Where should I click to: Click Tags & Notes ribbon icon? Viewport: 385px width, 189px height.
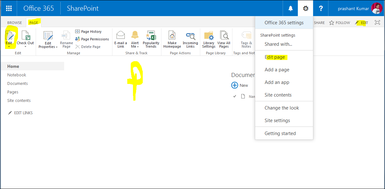click(246, 35)
